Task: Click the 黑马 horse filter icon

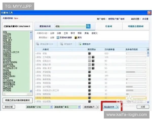Action: pyautogui.click(x=76, y=38)
